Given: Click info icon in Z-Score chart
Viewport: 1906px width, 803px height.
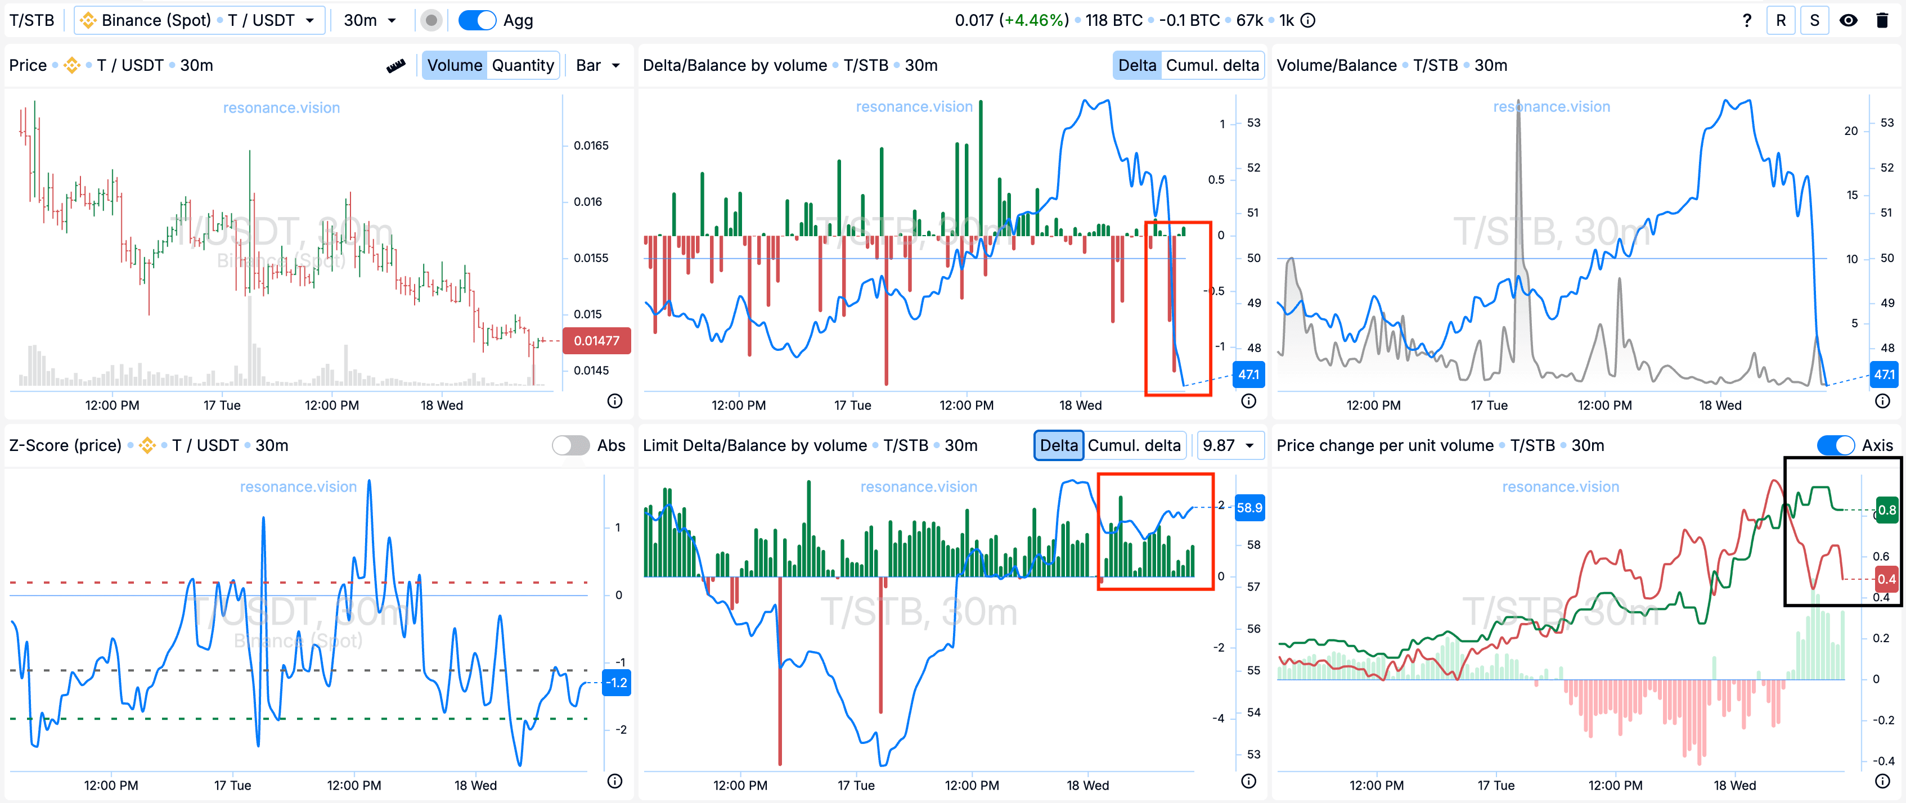Looking at the screenshot, I should coord(615,782).
